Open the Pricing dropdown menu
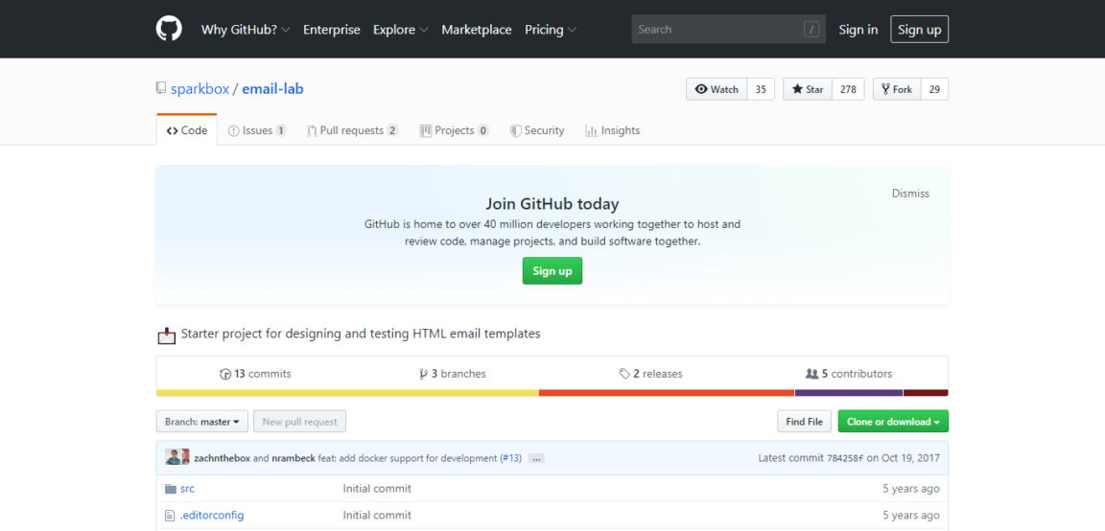Viewport: 1105px width, 531px height. point(551,30)
